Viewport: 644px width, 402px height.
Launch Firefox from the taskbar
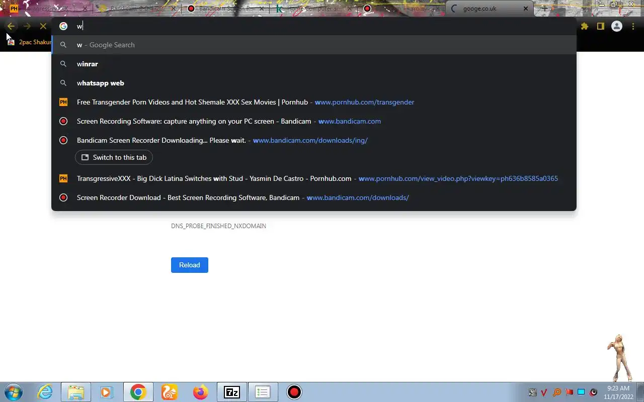[200, 392]
